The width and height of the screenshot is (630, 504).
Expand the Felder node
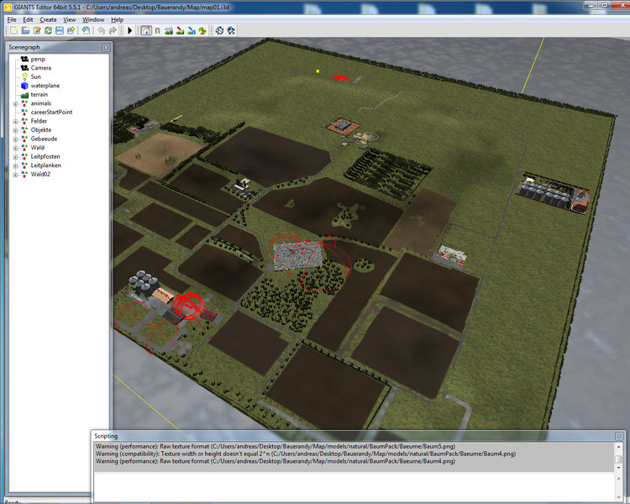pos(15,121)
